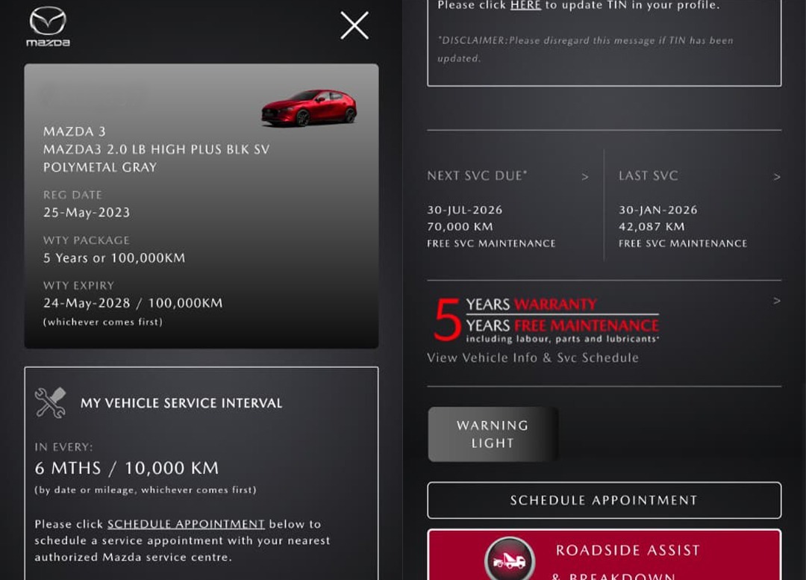This screenshot has height=580, width=806.
Task: Select the MAZDA3 2.0 LB HIGH PLUS BLK SV text
Action: click(156, 149)
